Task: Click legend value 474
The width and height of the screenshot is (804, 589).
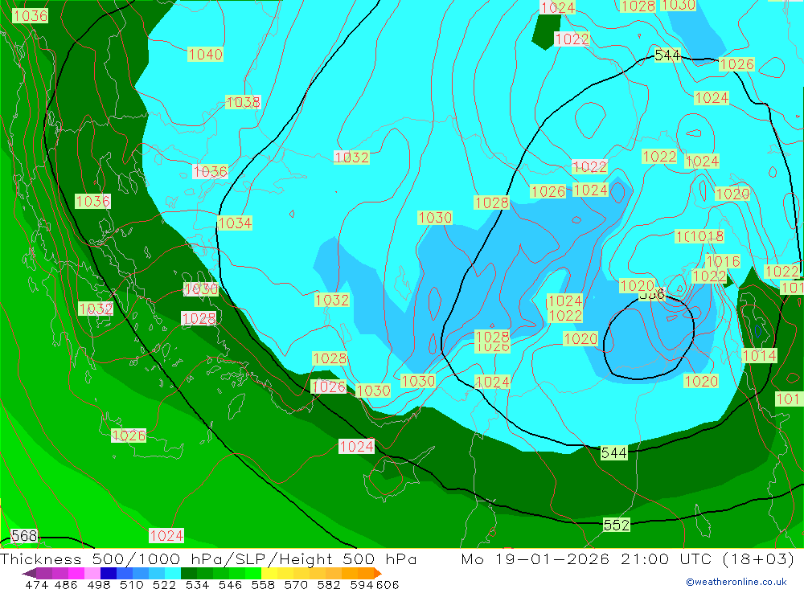Action: pyautogui.click(x=36, y=584)
